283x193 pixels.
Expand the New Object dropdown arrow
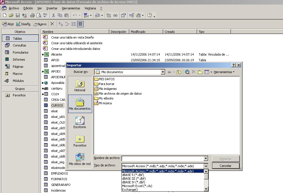pyautogui.click(x=143, y=15)
